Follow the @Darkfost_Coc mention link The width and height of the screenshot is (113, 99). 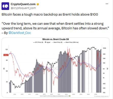point(20,33)
